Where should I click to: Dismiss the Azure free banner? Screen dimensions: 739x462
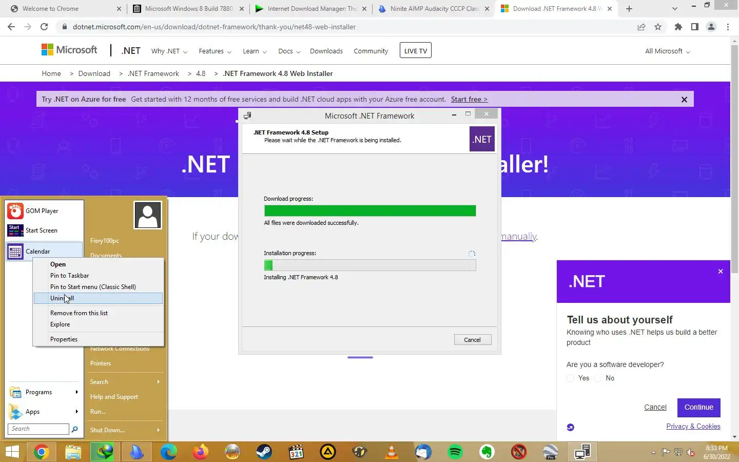[x=684, y=100]
